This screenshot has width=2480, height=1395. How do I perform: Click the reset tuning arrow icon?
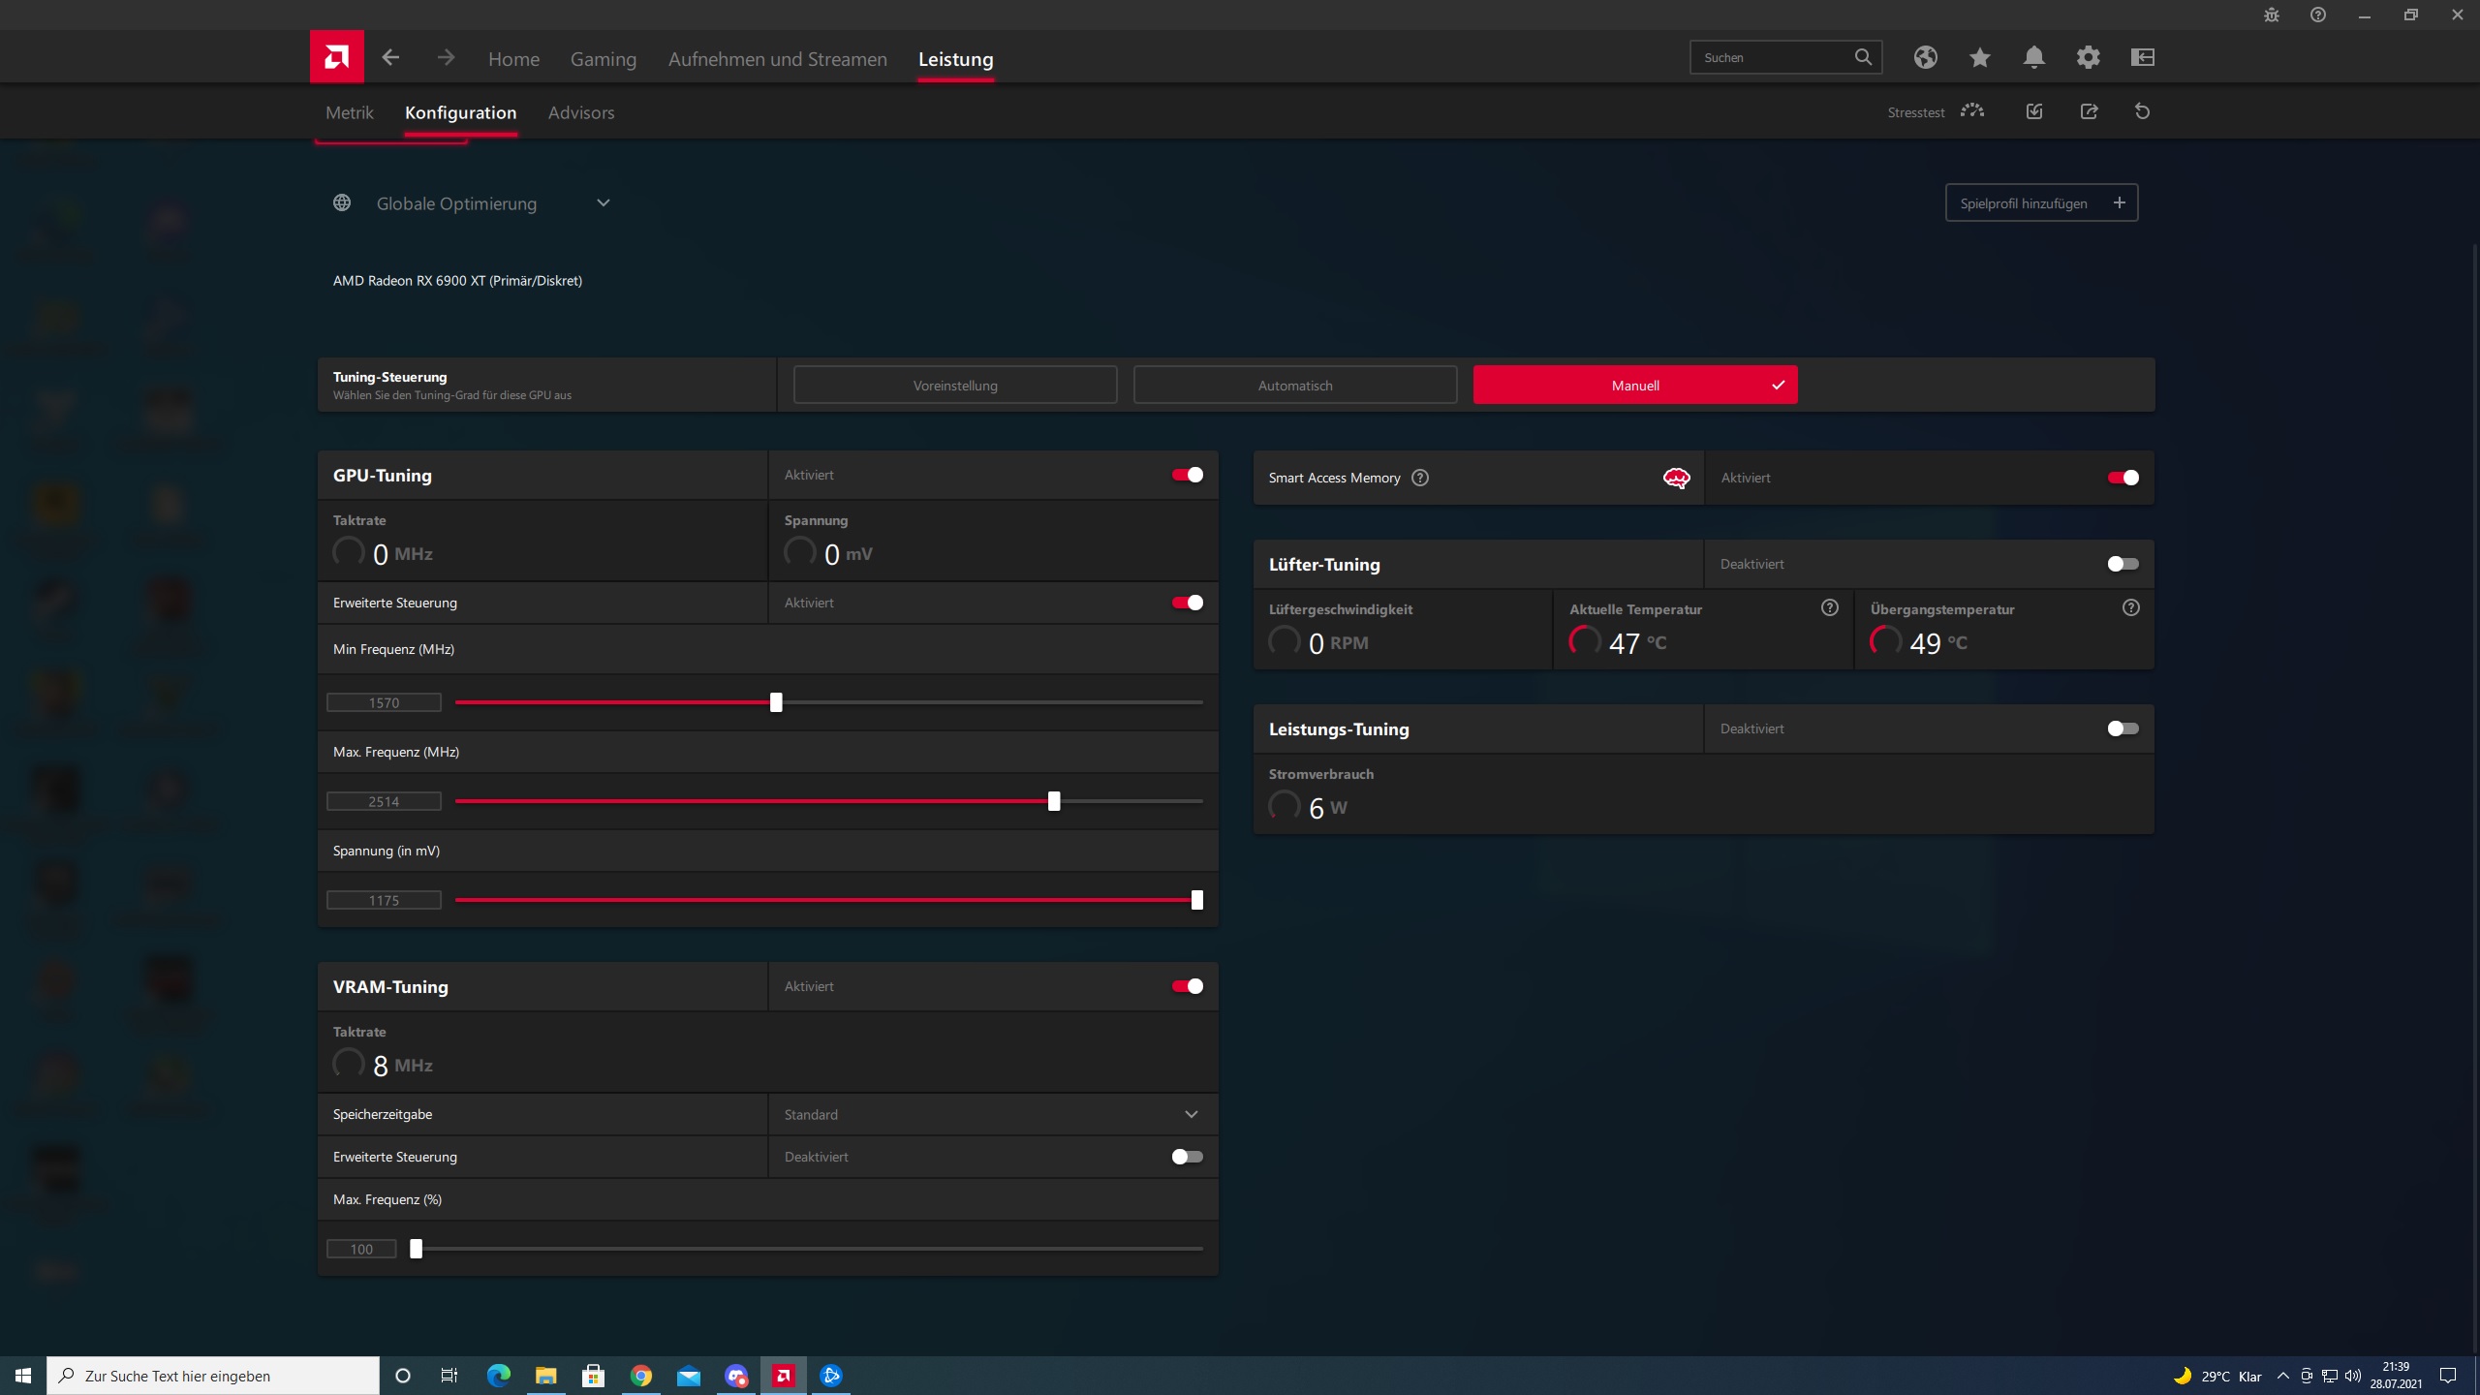(x=2142, y=111)
